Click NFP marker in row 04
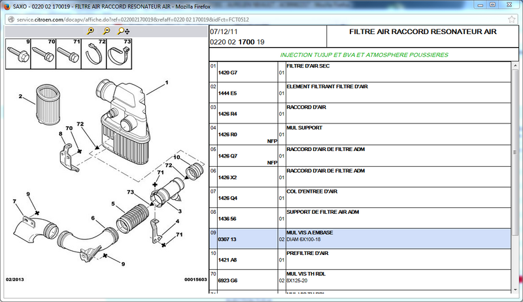The width and height of the screenshot is (523, 302). tap(272, 141)
